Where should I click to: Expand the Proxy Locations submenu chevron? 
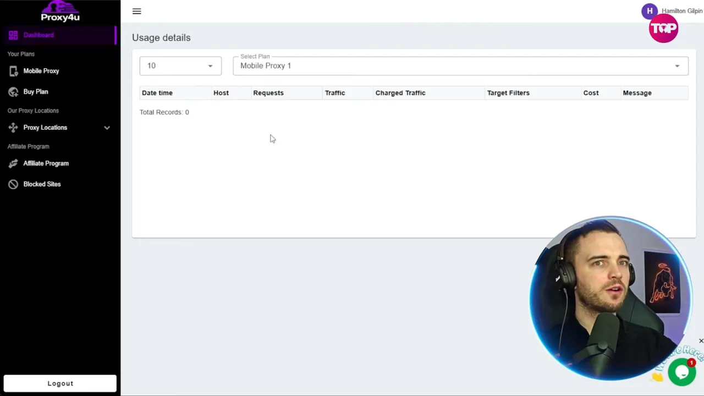coord(107,128)
